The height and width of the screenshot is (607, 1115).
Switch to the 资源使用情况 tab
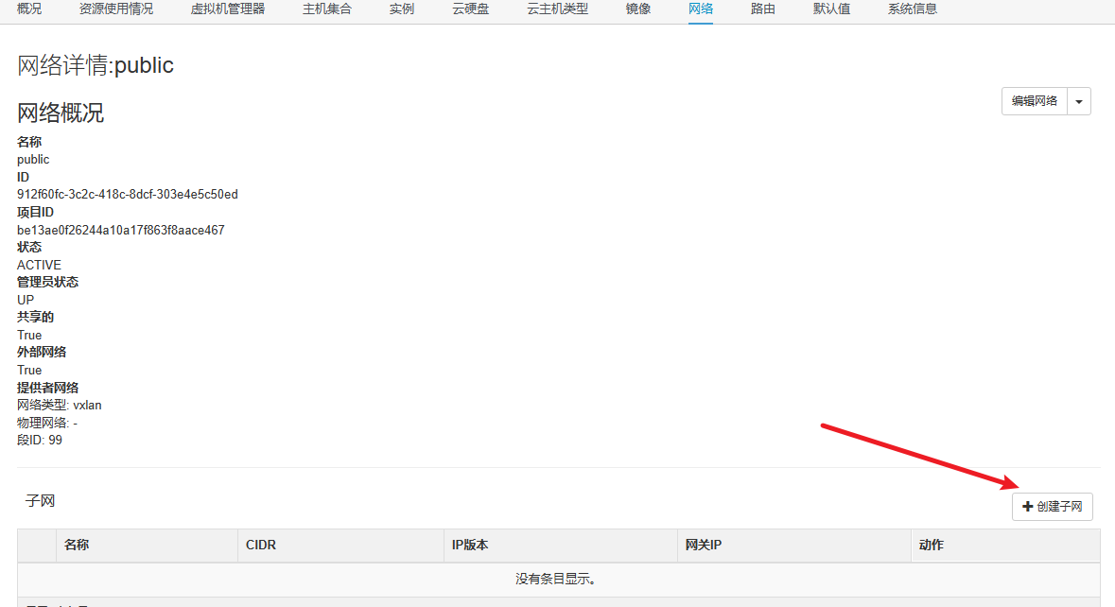tap(116, 9)
